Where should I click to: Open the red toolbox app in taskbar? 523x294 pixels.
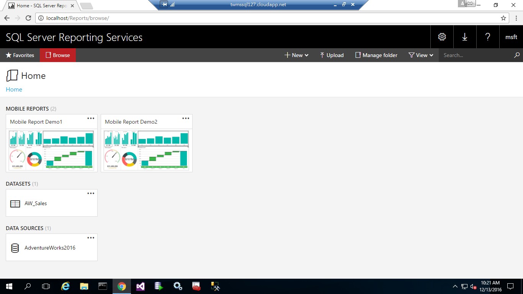tap(196, 286)
